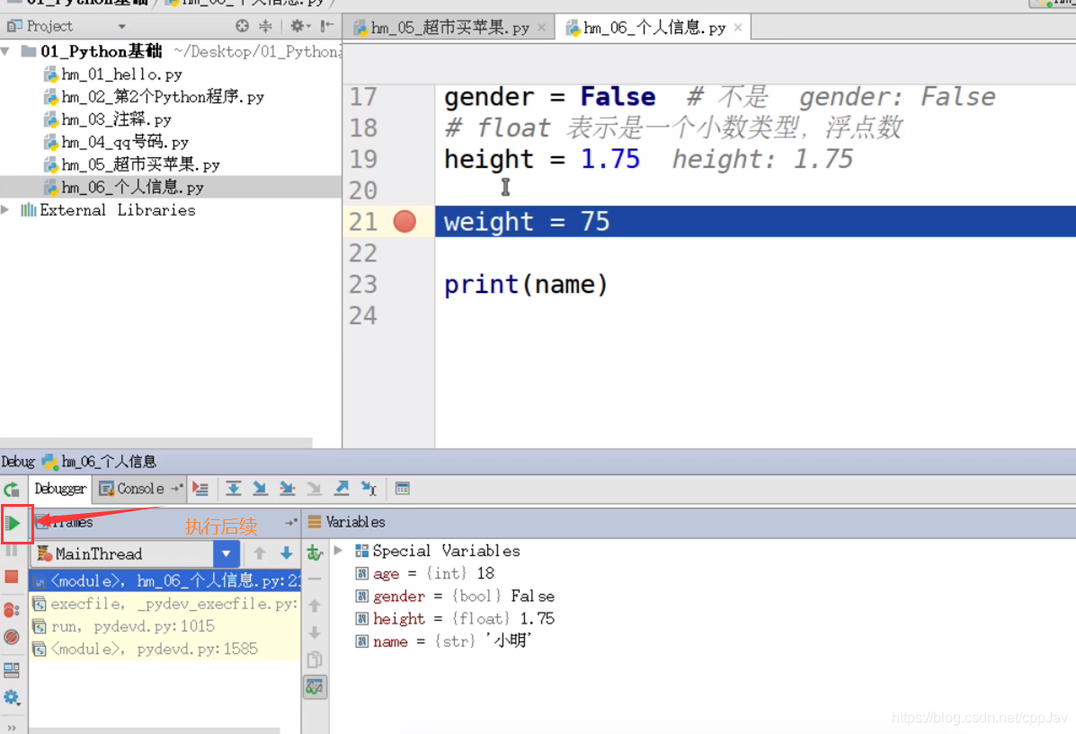Toggle the breakpoint on line 21
Viewport: 1076px width, 734px height.
[405, 222]
